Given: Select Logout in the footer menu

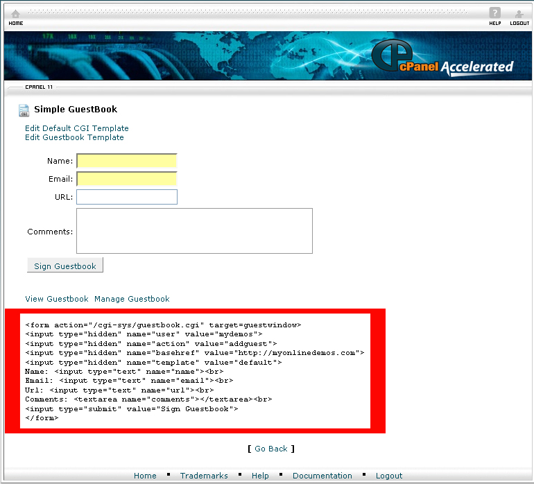Looking at the screenshot, I should [389, 476].
